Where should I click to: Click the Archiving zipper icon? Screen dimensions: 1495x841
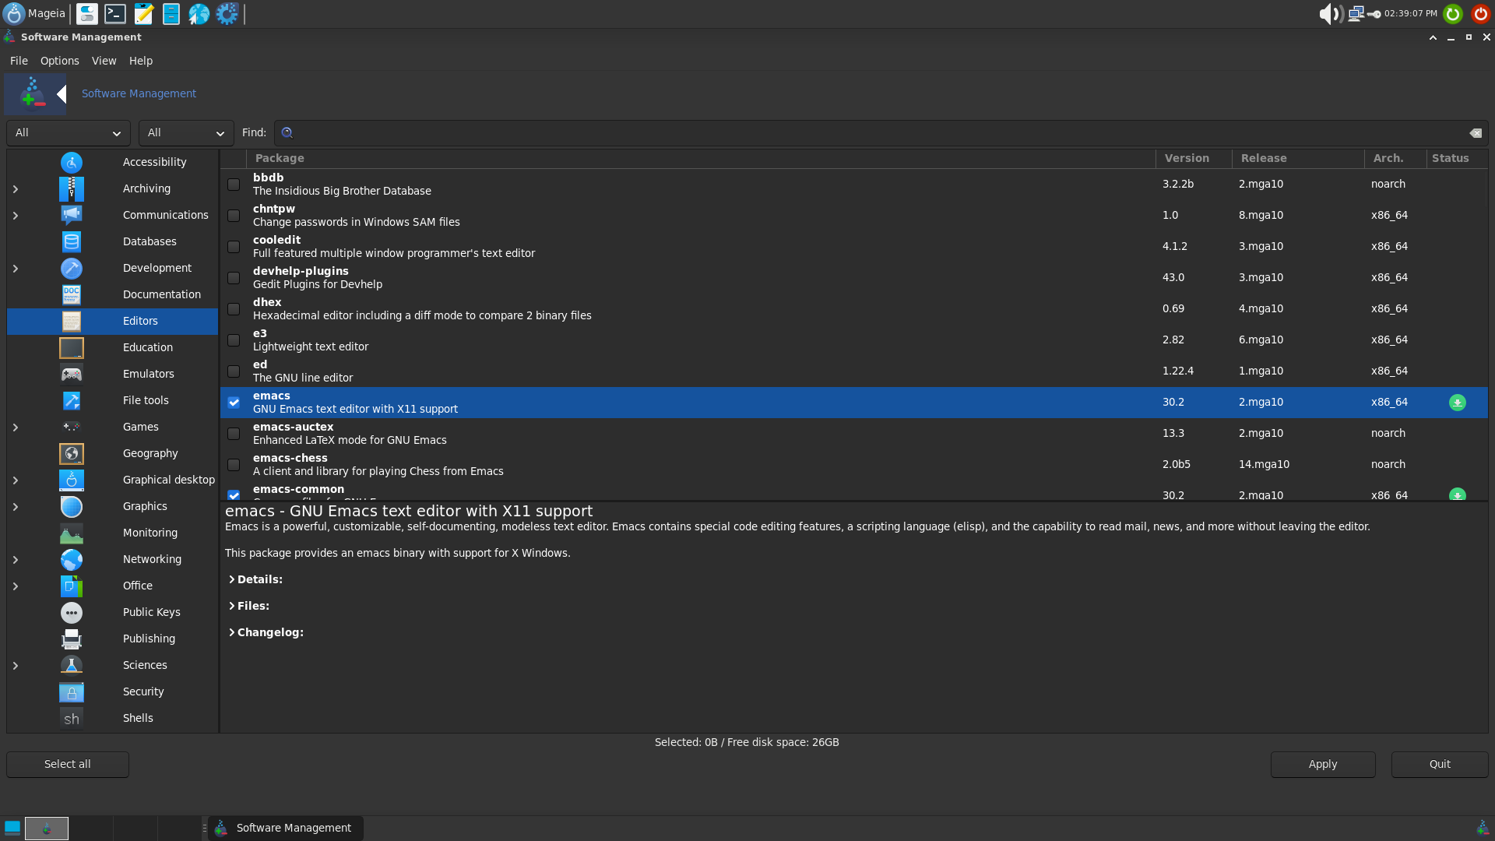tap(71, 188)
